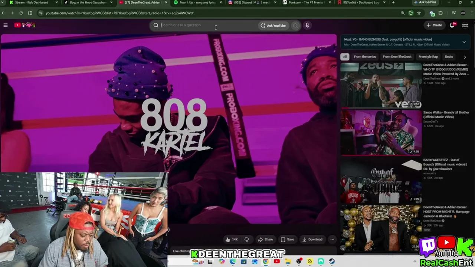Viewport: 475px width, 267px height.
Task: Open Microsoft Store from the taskbar
Action: click(x=244, y=261)
